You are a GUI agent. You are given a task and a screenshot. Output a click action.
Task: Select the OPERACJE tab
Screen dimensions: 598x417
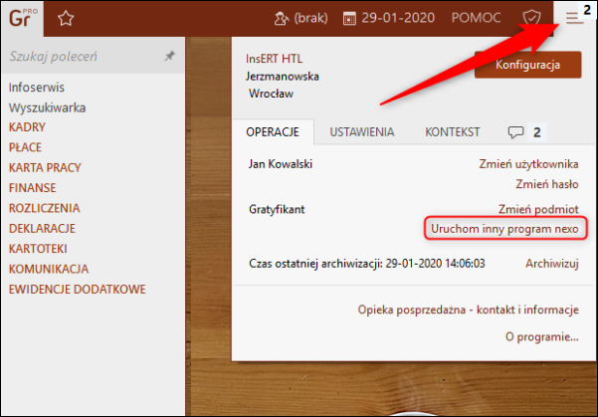point(273,132)
